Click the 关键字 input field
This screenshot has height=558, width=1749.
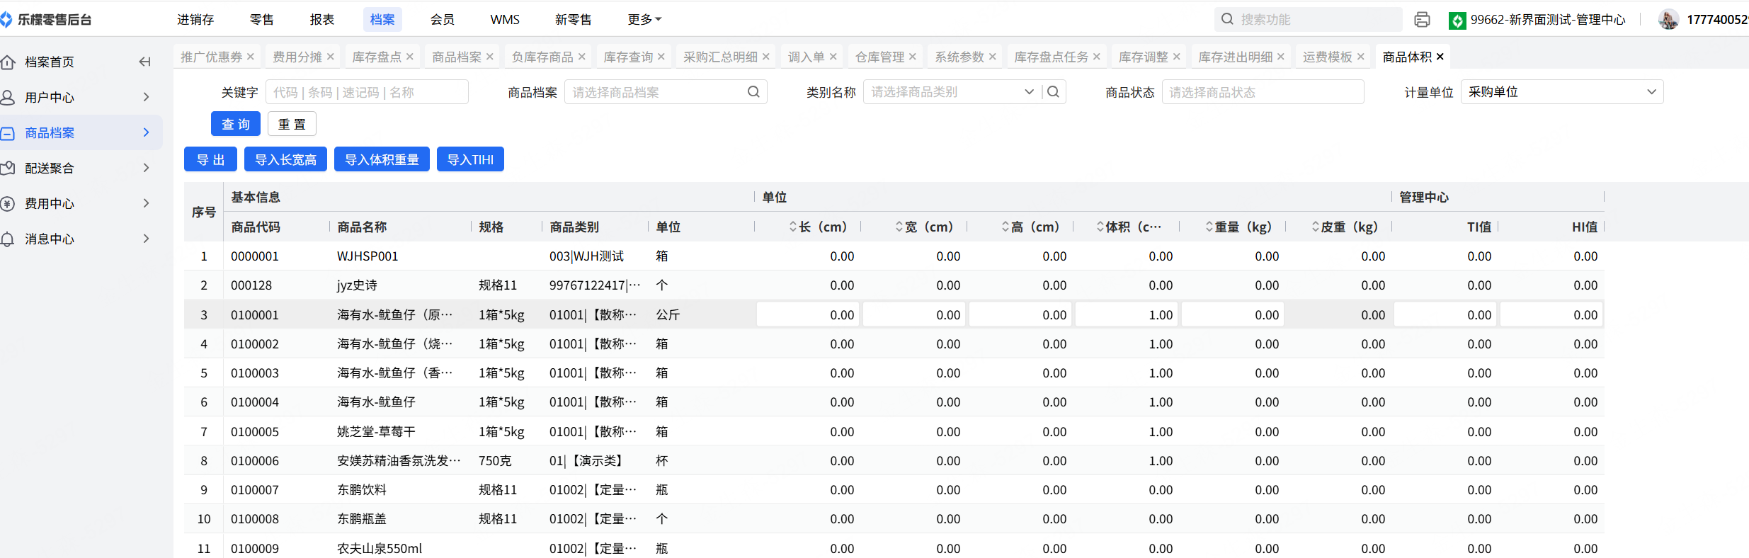(x=367, y=92)
